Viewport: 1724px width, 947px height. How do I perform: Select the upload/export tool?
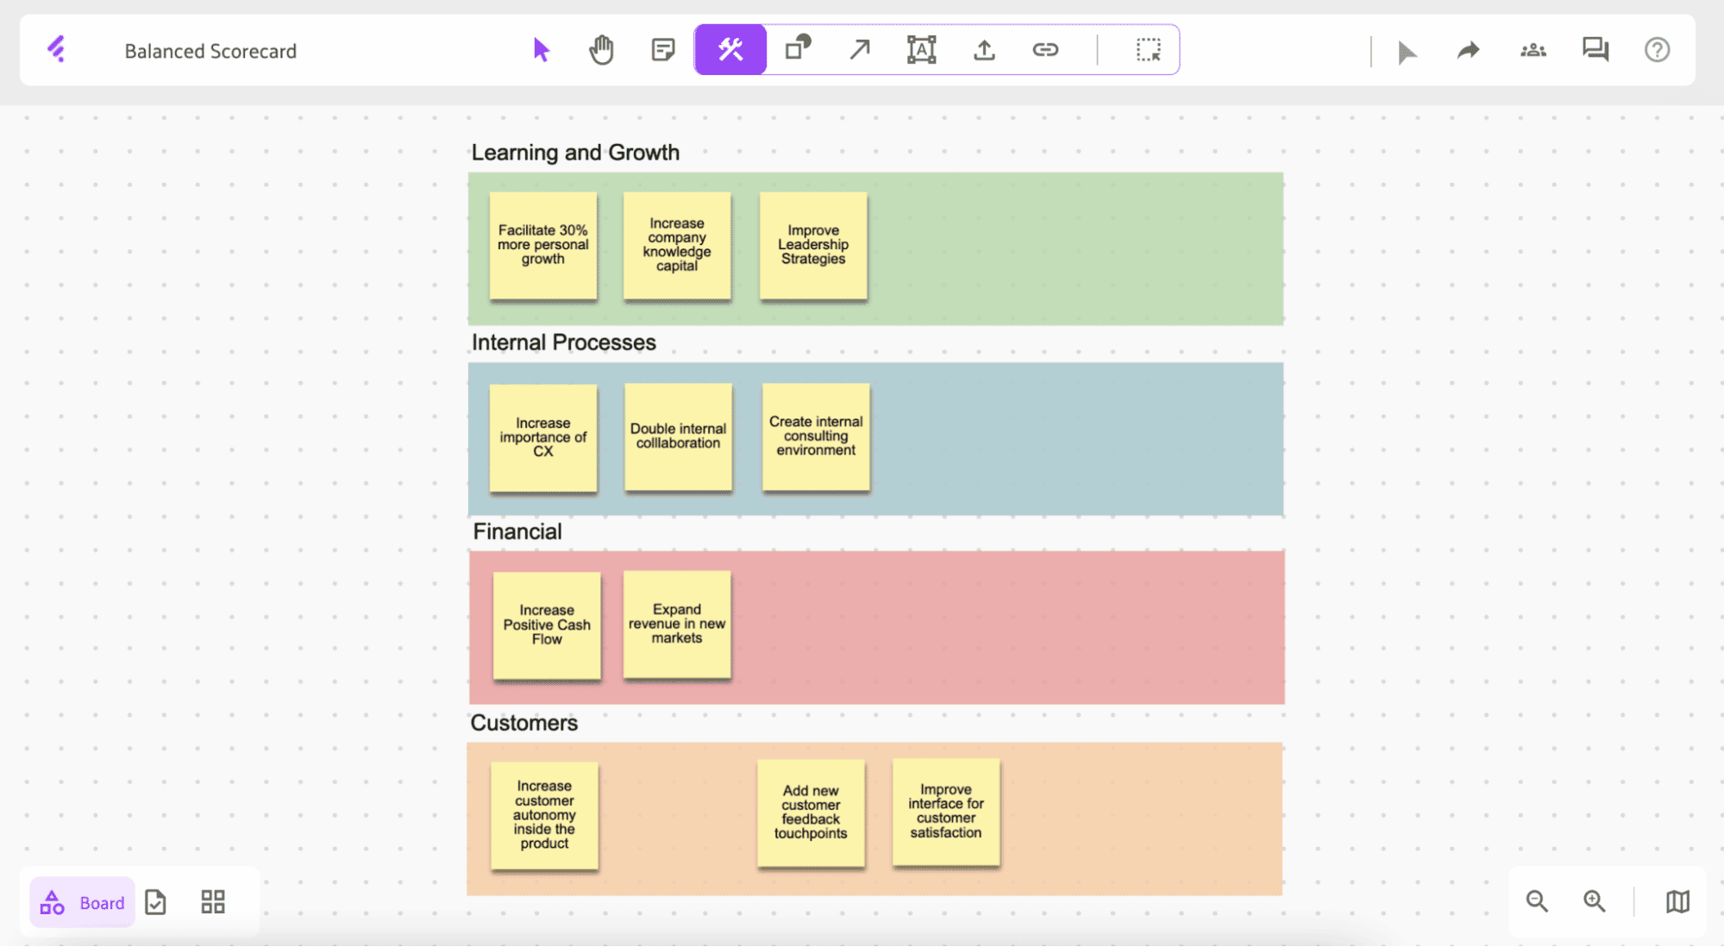click(x=982, y=50)
